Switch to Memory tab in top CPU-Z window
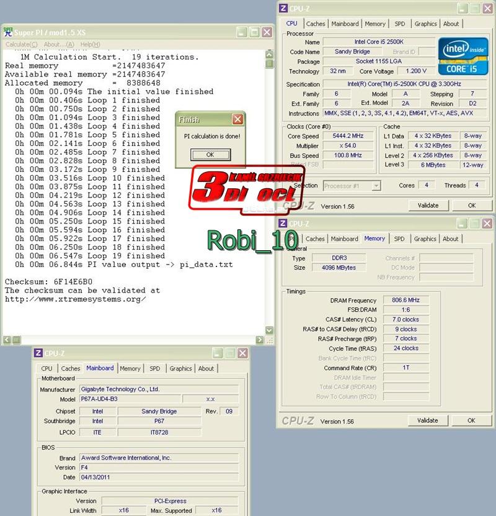The image size is (496, 516). coord(375,24)
